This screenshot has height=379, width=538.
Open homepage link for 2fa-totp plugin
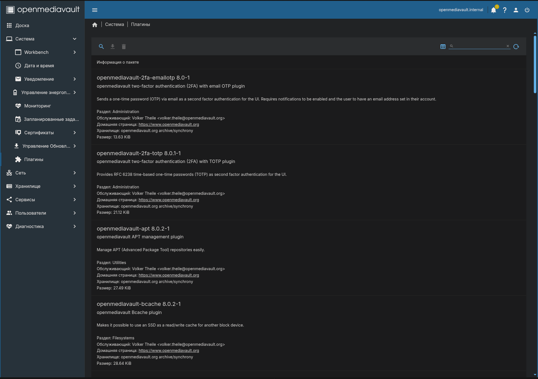click(x=169, y=200)
